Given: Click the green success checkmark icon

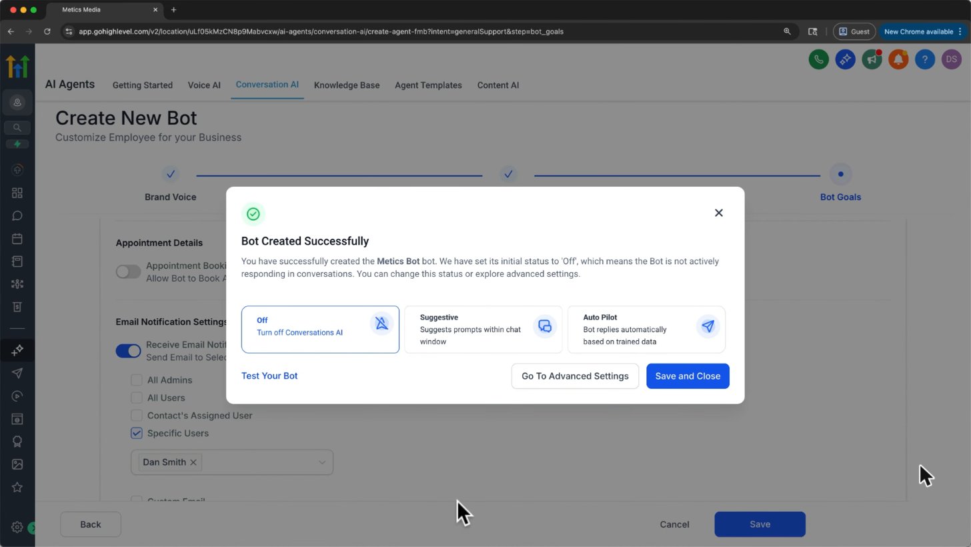Looking at the screenshot, I should tap(253, 214).
